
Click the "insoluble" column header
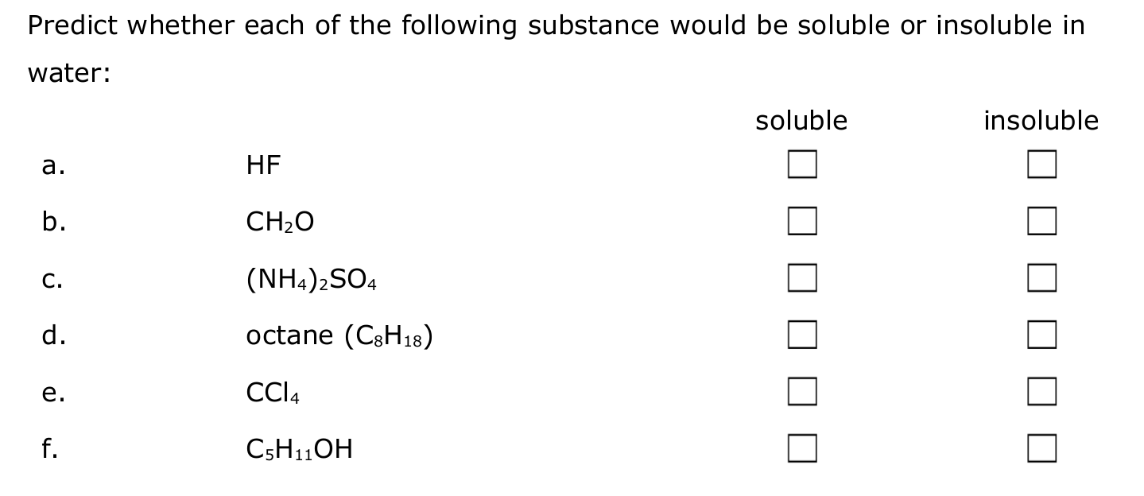(1041, 121)
